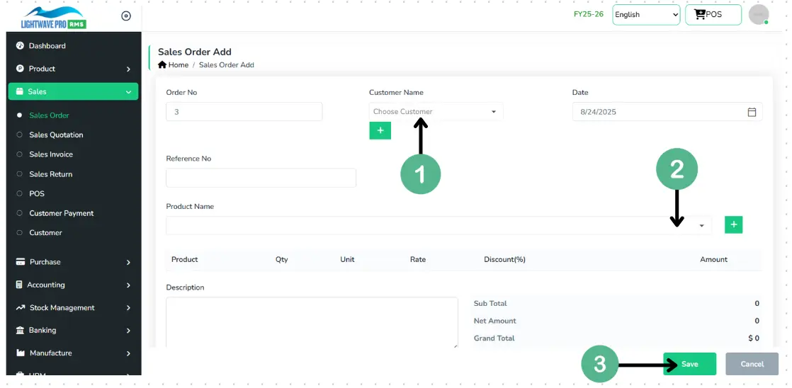Click the user avatar in header

pos(759,14)
